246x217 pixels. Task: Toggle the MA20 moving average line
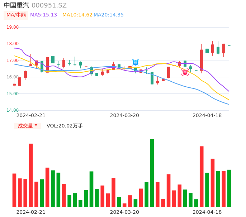108,15
